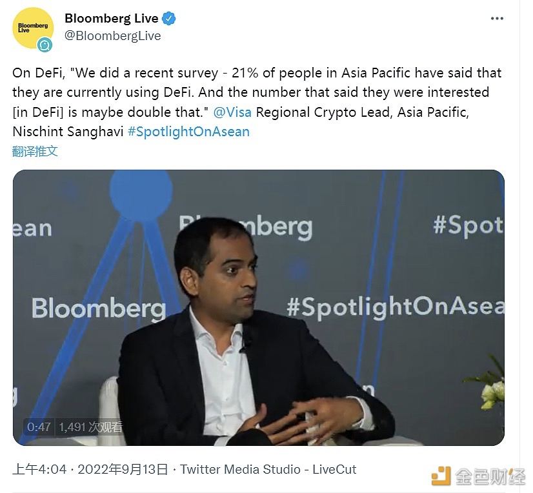Click the 0:47 video duration badge

point(39,427)
